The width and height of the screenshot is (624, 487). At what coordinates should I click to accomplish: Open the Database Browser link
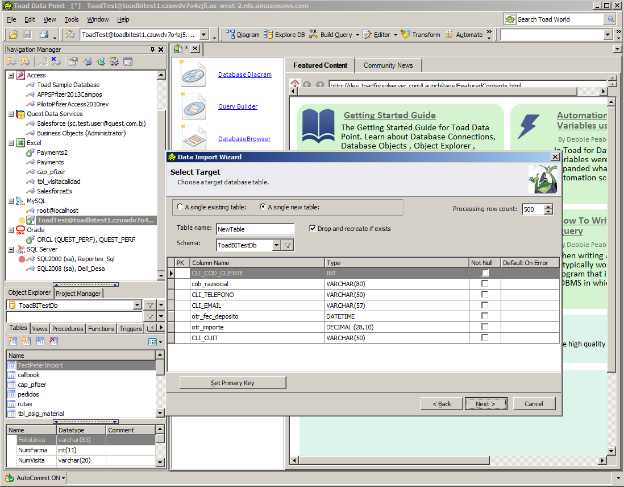pyautogui.click(x=244, y=139)
